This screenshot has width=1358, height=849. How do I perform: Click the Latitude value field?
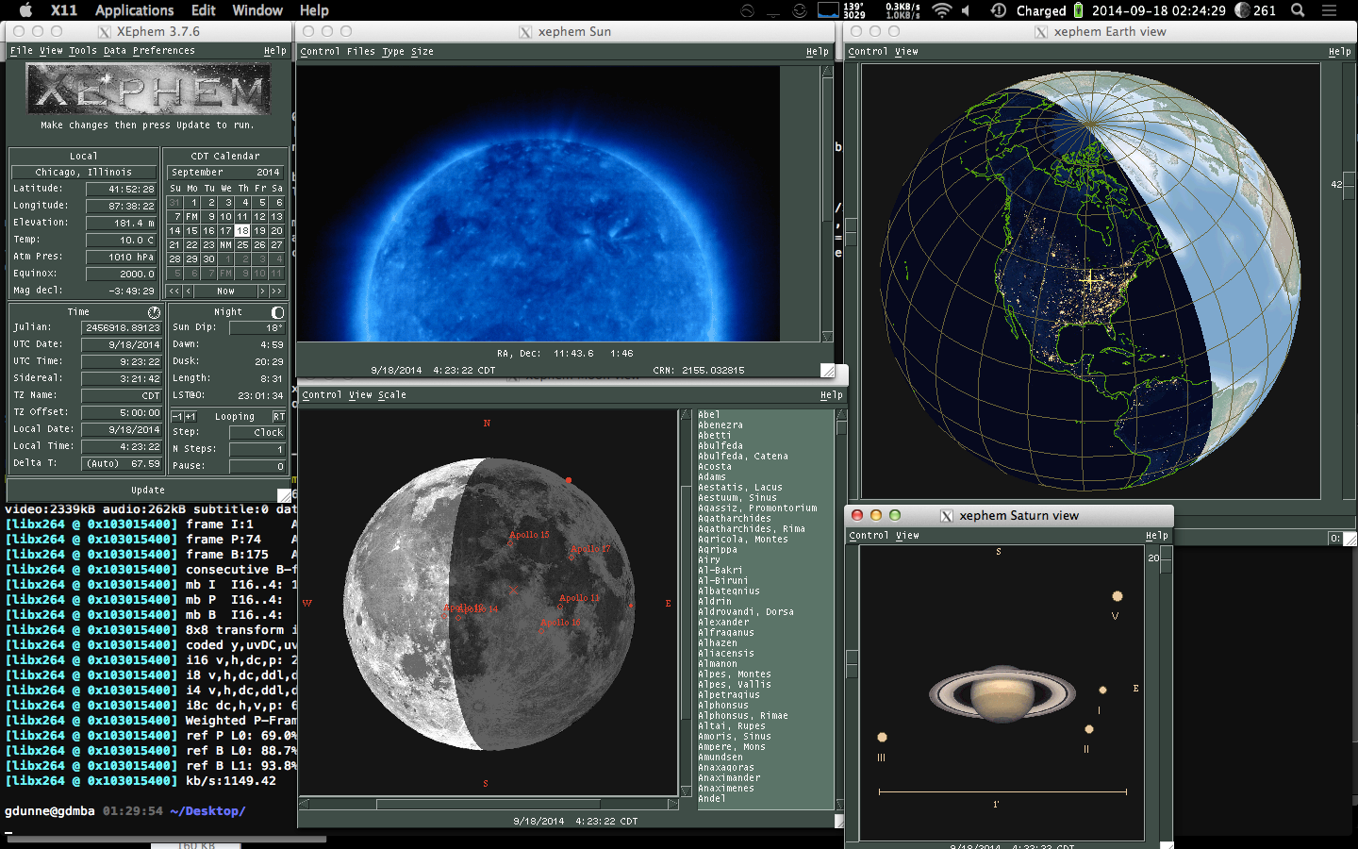(x=122, y=190)
